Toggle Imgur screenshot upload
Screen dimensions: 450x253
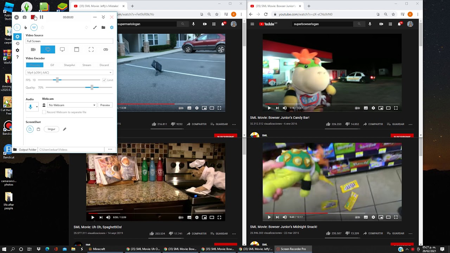51,129
